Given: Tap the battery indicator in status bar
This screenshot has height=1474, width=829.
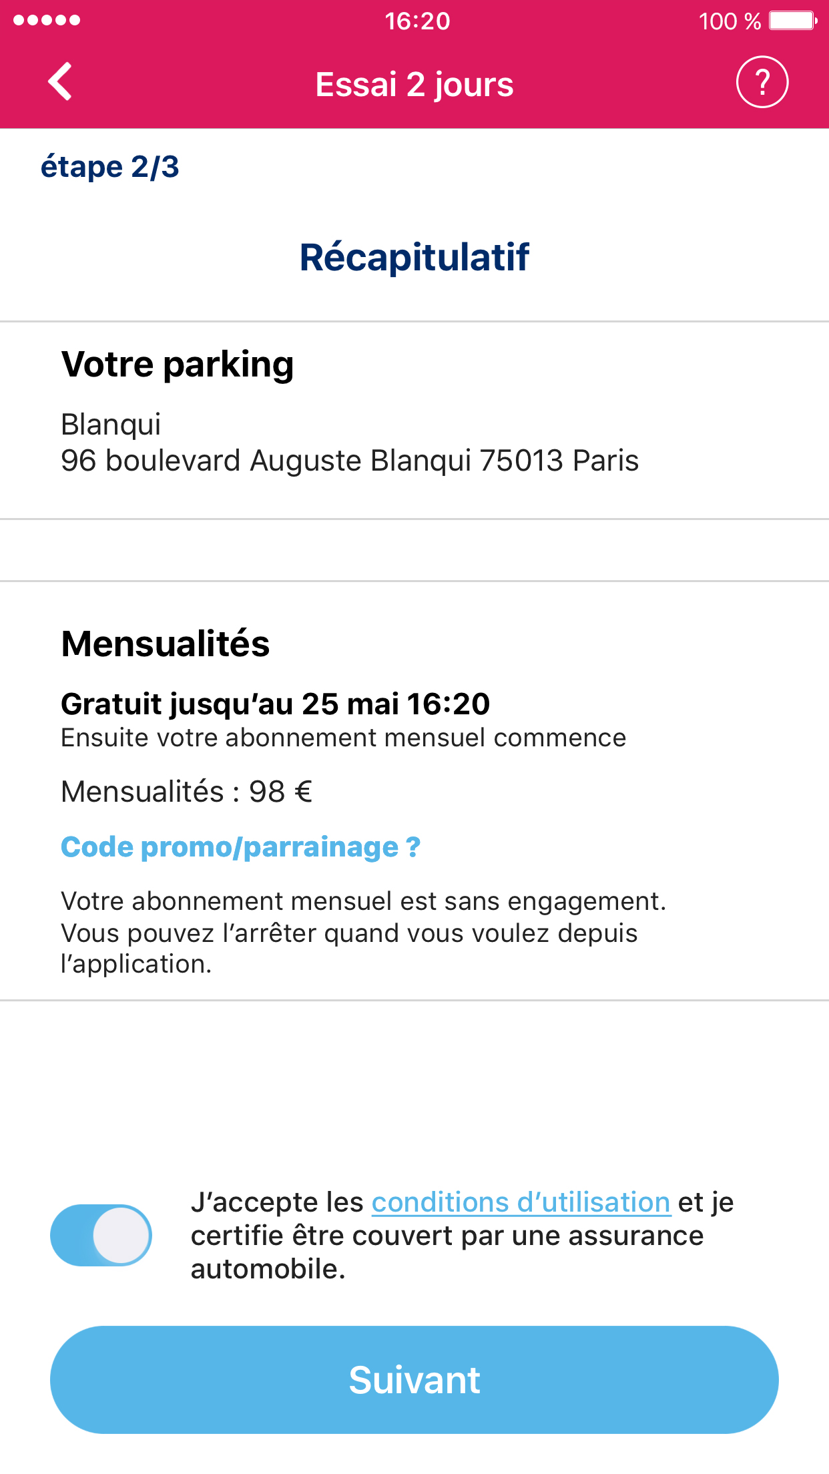Looking at the screenshot, I should (x=793, y=21).
